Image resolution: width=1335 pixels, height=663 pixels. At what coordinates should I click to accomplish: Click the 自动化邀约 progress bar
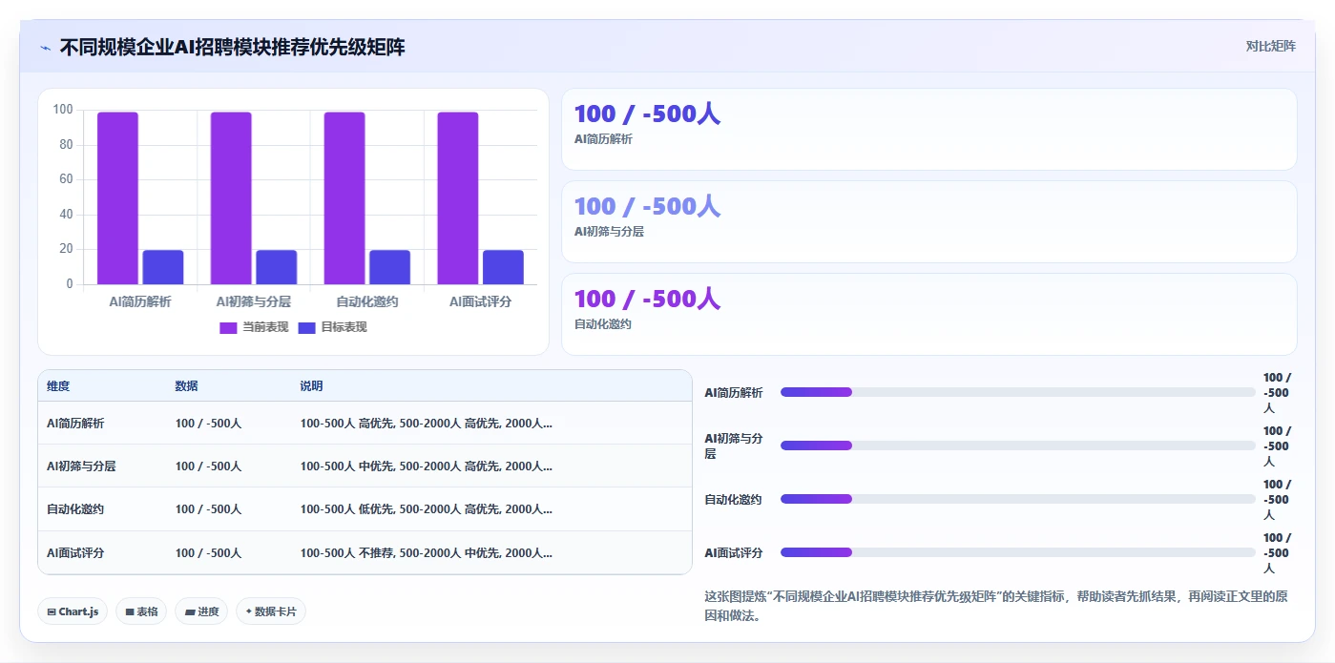1018,499
